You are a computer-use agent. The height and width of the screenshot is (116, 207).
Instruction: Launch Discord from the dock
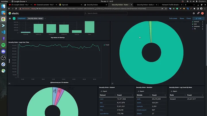pyautogui.click(x=3, y=52)
